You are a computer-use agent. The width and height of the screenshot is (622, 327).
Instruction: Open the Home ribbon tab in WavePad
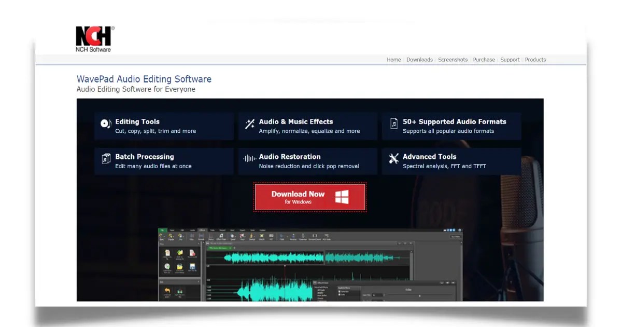172,230
